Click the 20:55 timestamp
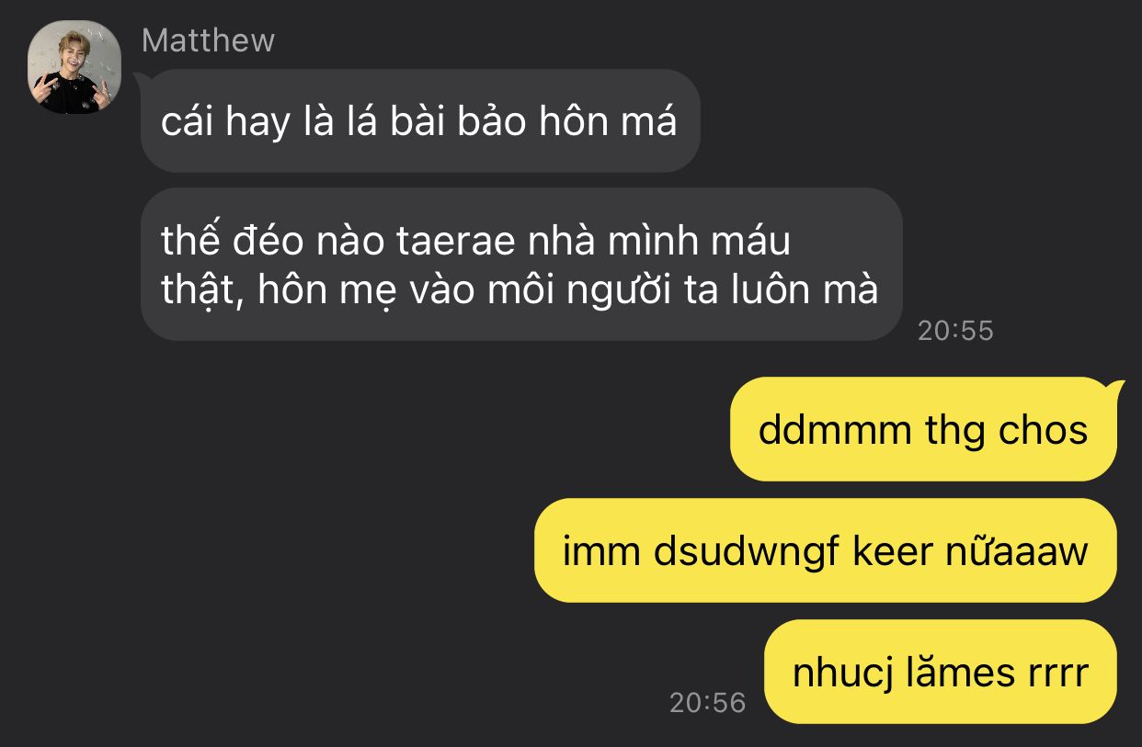Viewport: 1142px width, 747px height. coord(955,330)
